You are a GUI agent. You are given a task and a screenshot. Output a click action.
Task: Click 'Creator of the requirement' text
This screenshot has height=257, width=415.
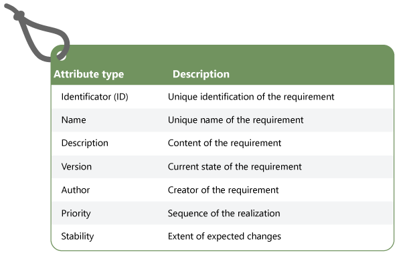(223, 190)
